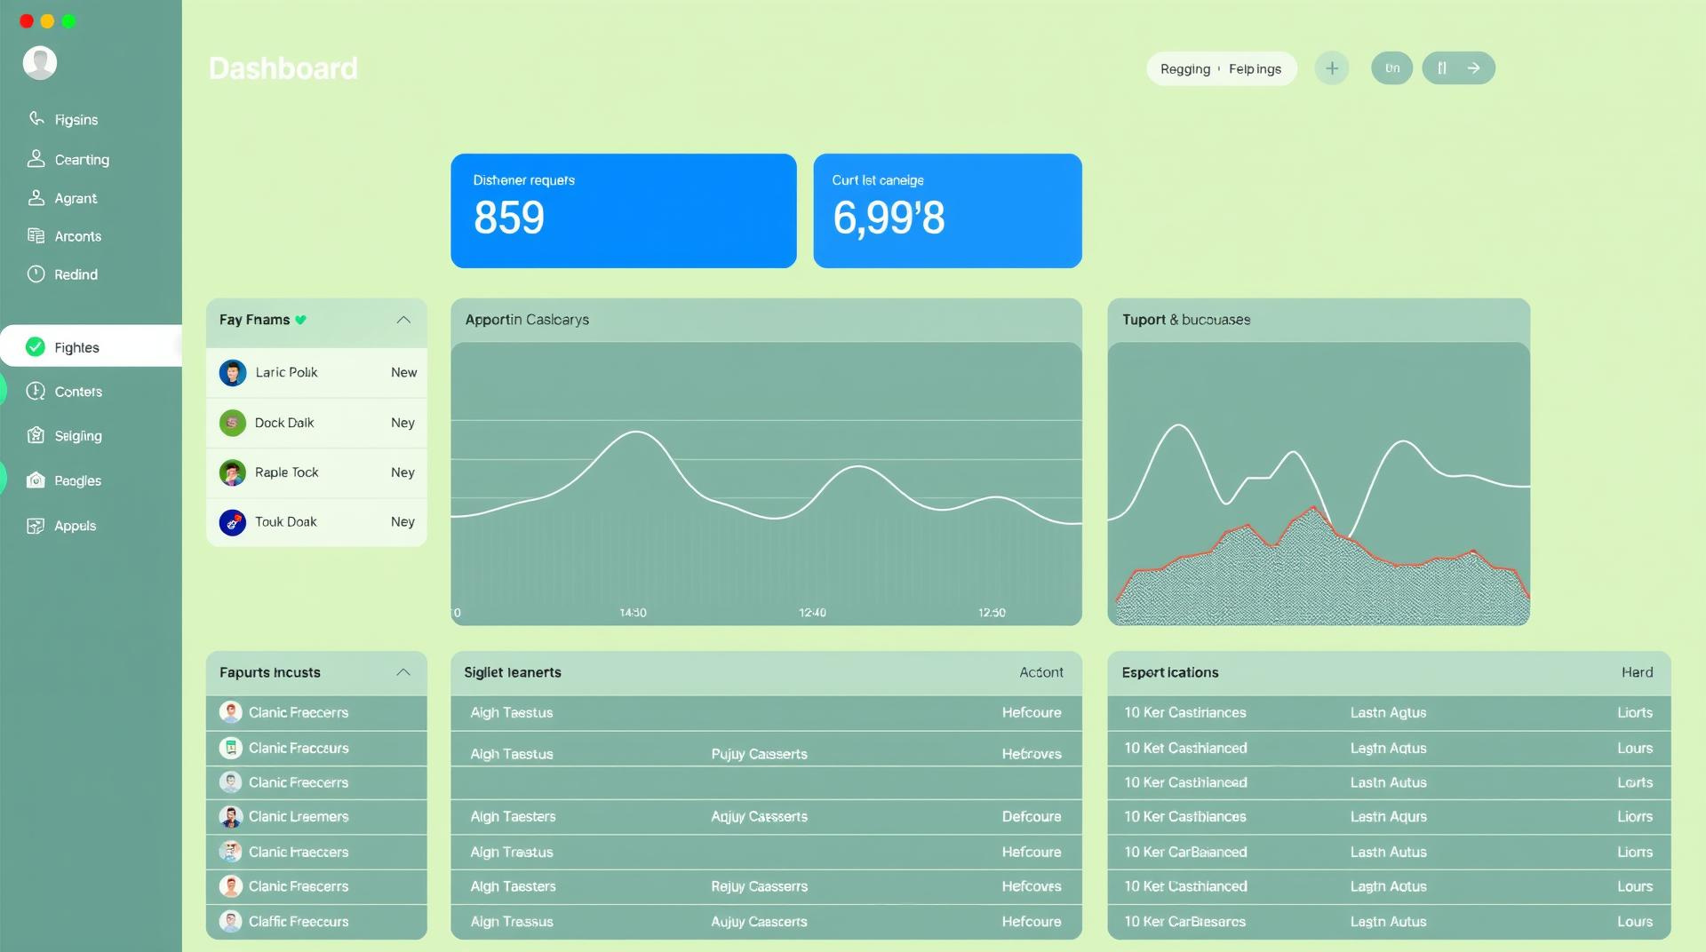Click the Siglet leanerts panel title
The image size is (1706, 952).
pyautogui.click(x=513, y=672)
